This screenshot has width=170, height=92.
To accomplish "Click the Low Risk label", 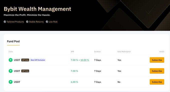I will click(x=53, y=22).
